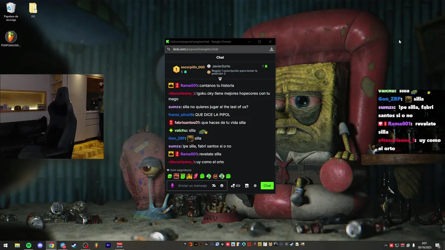Image resolution: width=445 pixels, height=250 pixels.
Task: Open the text formatting icon beside emoji button
Action: pyautogui.click(x=214, y=186)
